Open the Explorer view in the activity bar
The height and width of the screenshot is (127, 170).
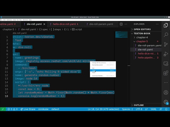tap(166, 25)
